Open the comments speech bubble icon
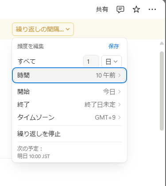Screen dimensions: 166x186 tap(120, 10)
